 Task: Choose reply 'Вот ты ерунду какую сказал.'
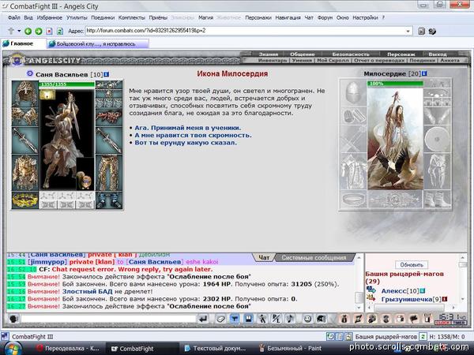point(186,143)
